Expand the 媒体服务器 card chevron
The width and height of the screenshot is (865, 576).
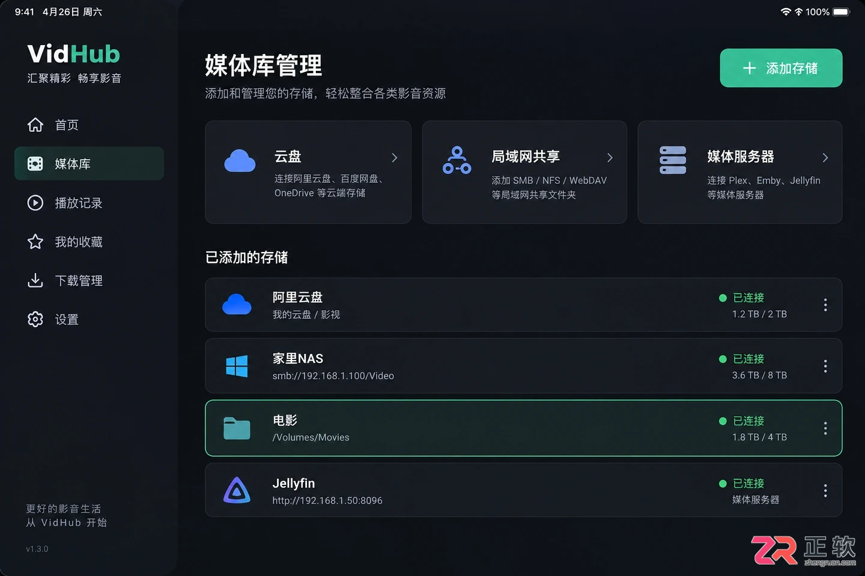pos(825,158)
